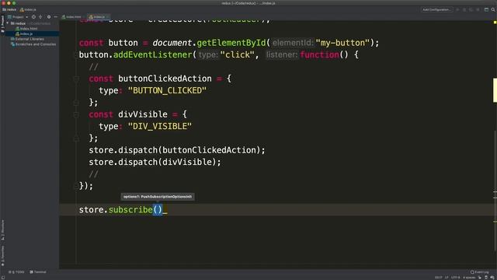Open the Project view dropdown
The image size is (497, 280).
pos(19,17)
